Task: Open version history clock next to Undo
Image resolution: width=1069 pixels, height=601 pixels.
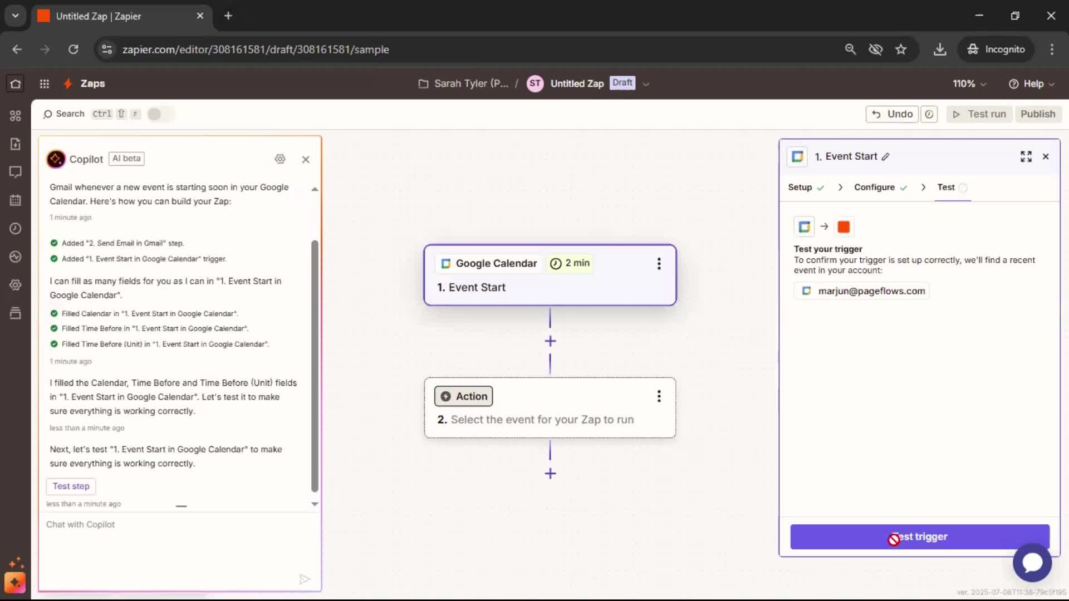Action: pyautogui.click(x=929, y=114)
